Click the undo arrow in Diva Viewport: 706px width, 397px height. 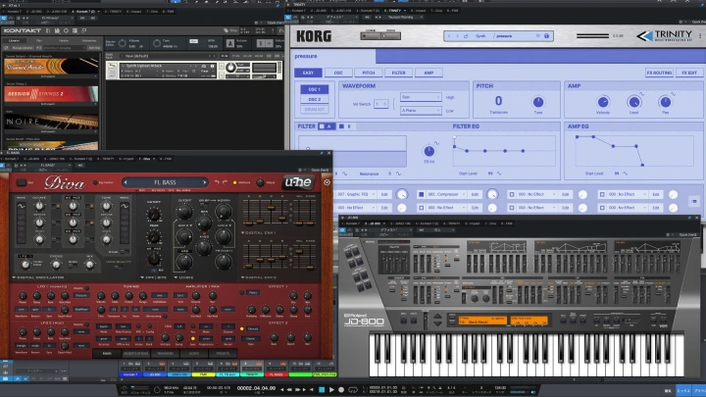pos(217,182)
